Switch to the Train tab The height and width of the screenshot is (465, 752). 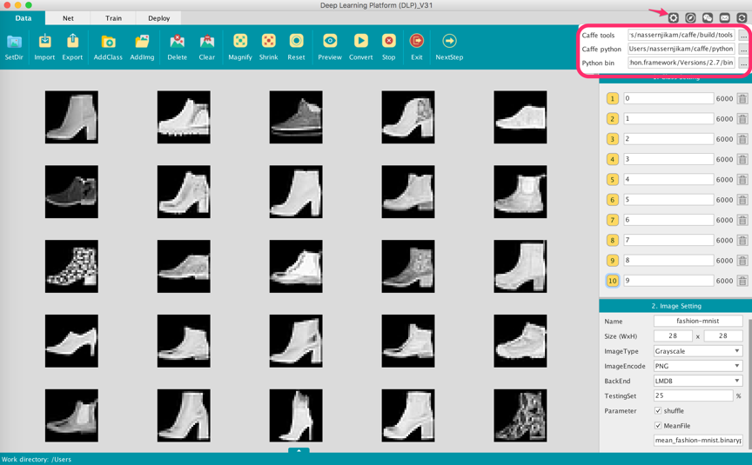click(114, 18)
